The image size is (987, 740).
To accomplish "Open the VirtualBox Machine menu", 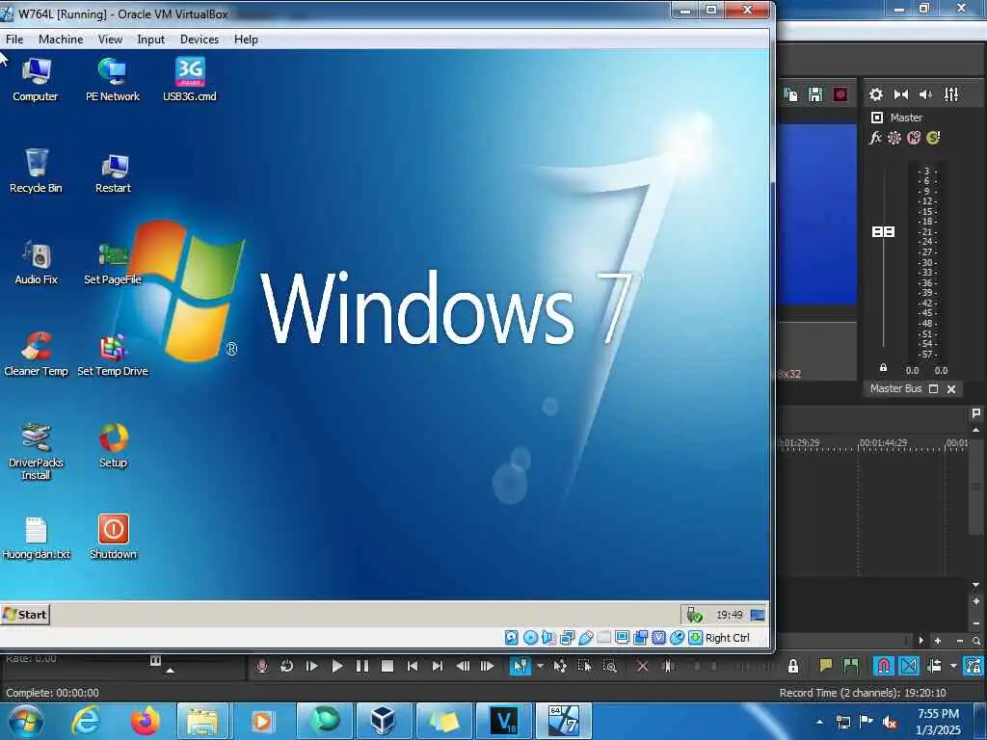I will [x=61, y=39].
